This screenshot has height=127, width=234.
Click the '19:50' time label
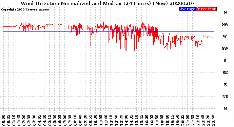(177, 120)
